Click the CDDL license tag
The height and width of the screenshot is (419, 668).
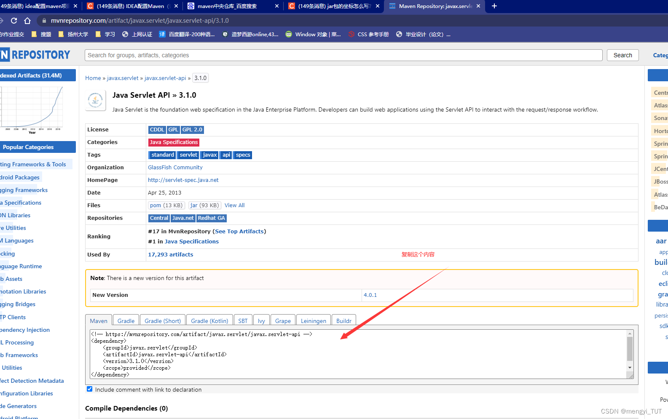point(157,130)
